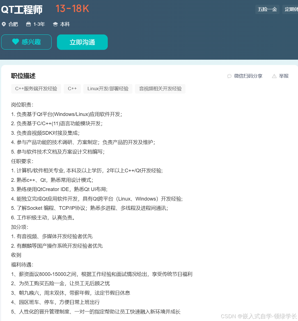The height and width of the screenshot is (321, 298).
Task: Click line about 技术调研、方案制定
Action: coord(83,142)
